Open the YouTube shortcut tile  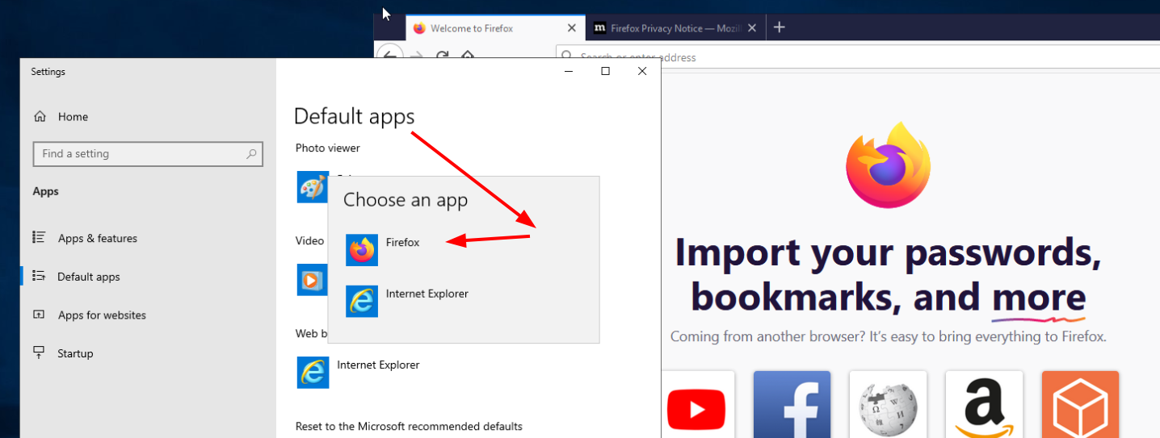coord(696,404)
